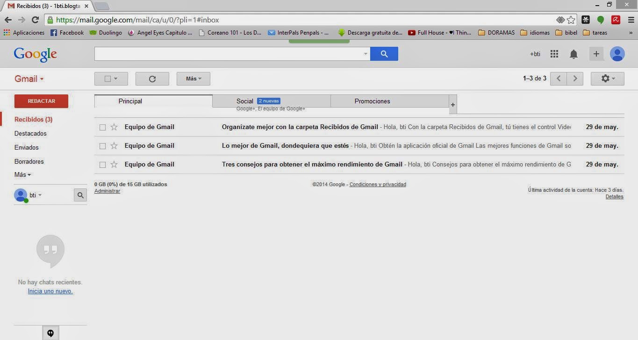Open the Google apps grid
Image resolution: width=638 pixels, height=340 pixels.
tap(554, 54)
